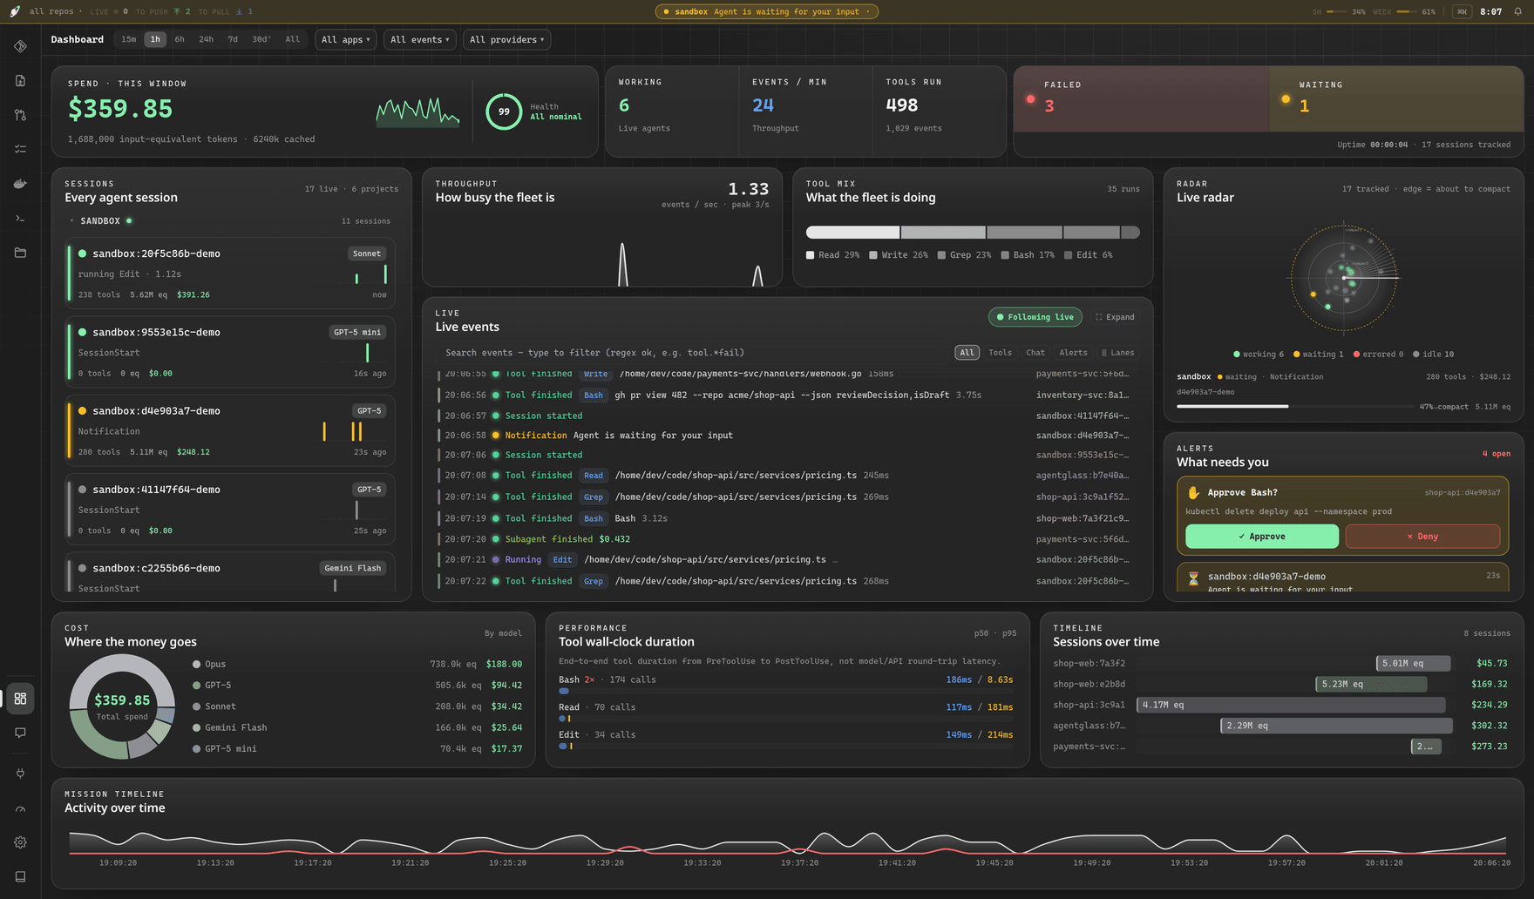Approve the kubectl delete Bash request
Viewport: 1534px width, 899px height.
tap(1261, 537)
